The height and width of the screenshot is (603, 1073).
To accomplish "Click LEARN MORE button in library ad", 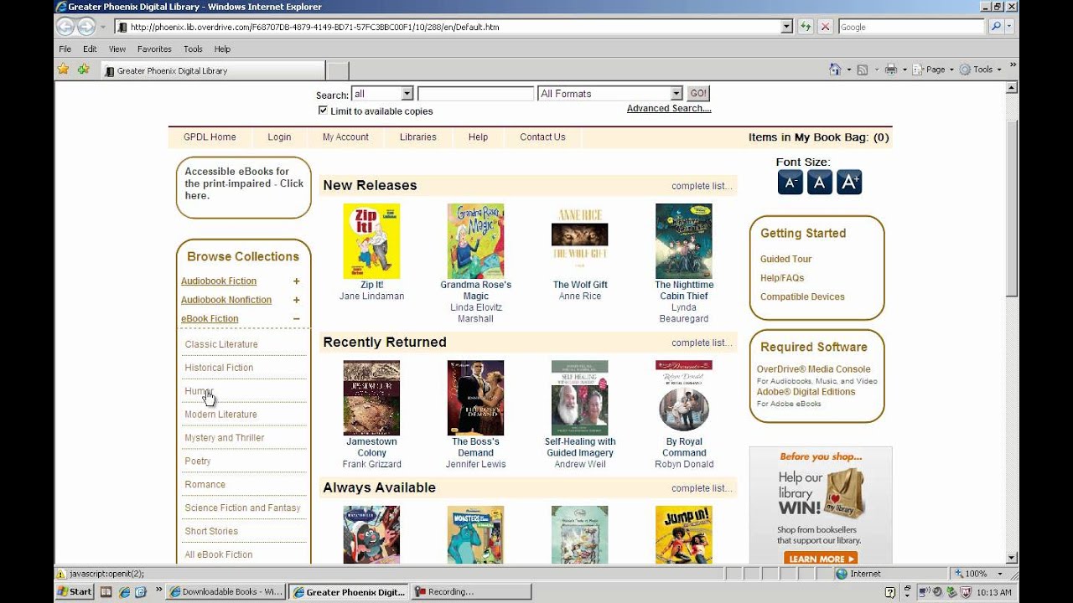I will coord(821,559).
